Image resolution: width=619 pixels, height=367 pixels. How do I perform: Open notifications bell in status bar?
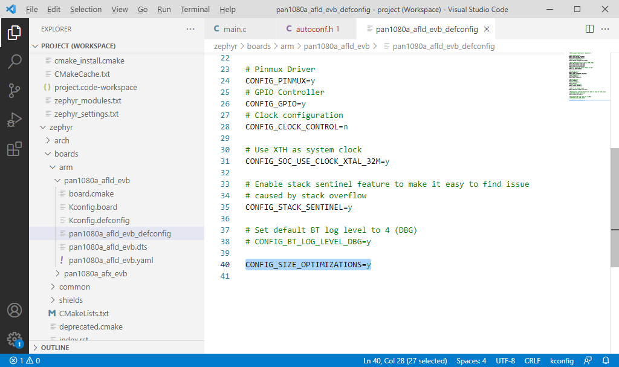click(x=606, y=361)
